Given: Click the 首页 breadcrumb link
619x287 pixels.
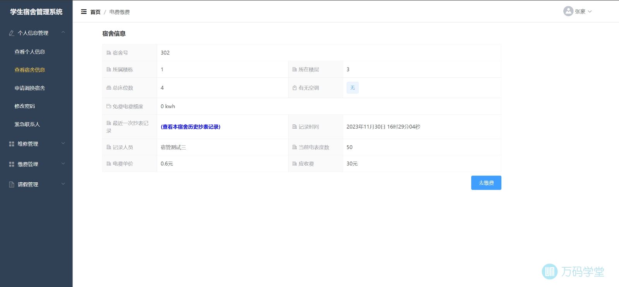Looking at the screenshot, I should 95,12.
